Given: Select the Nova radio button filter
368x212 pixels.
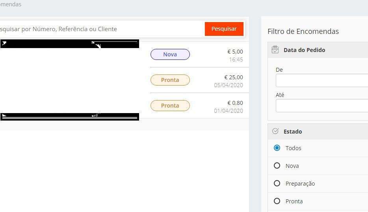Looking at the screenshot, I should click(277, 166).
